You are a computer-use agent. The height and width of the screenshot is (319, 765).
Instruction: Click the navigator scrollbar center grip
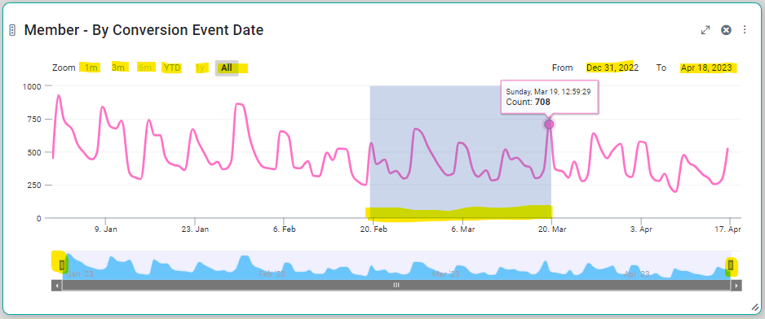396,286
